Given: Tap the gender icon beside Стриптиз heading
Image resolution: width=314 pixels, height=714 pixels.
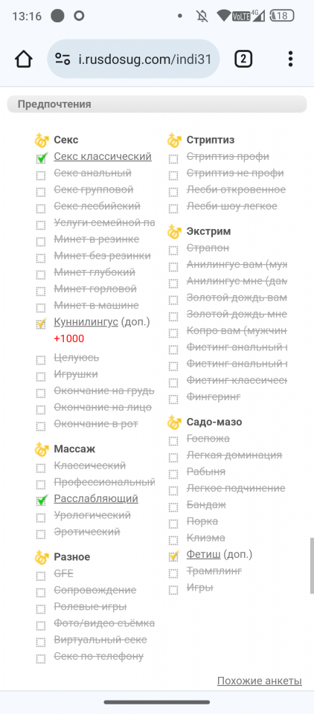Looking at the screenshot, I should [174, 141].
